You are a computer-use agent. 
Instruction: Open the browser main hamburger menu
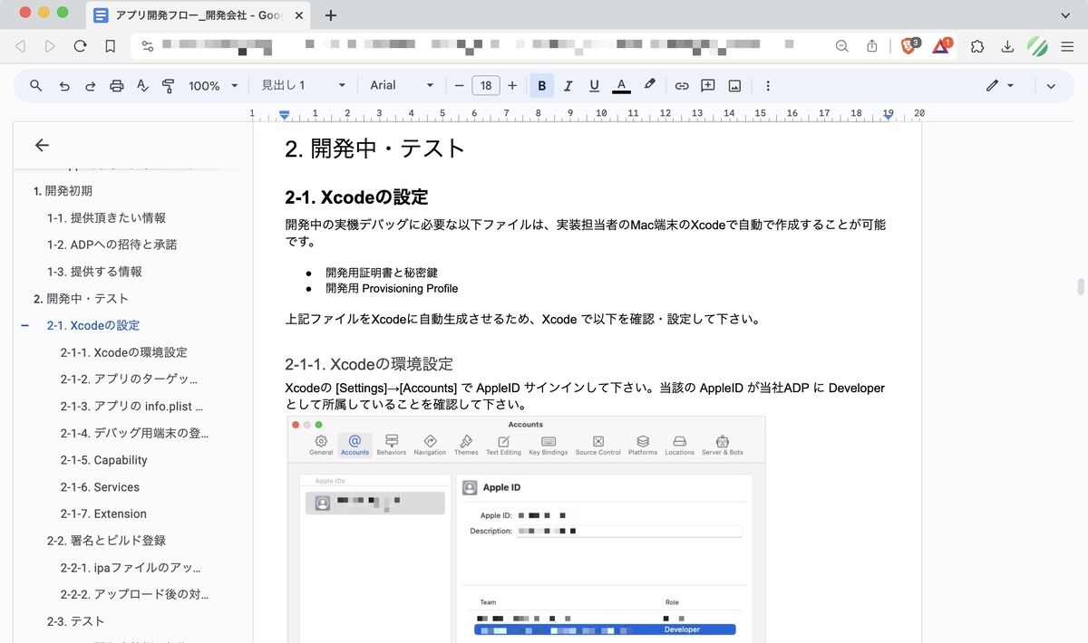(1068, 46)
